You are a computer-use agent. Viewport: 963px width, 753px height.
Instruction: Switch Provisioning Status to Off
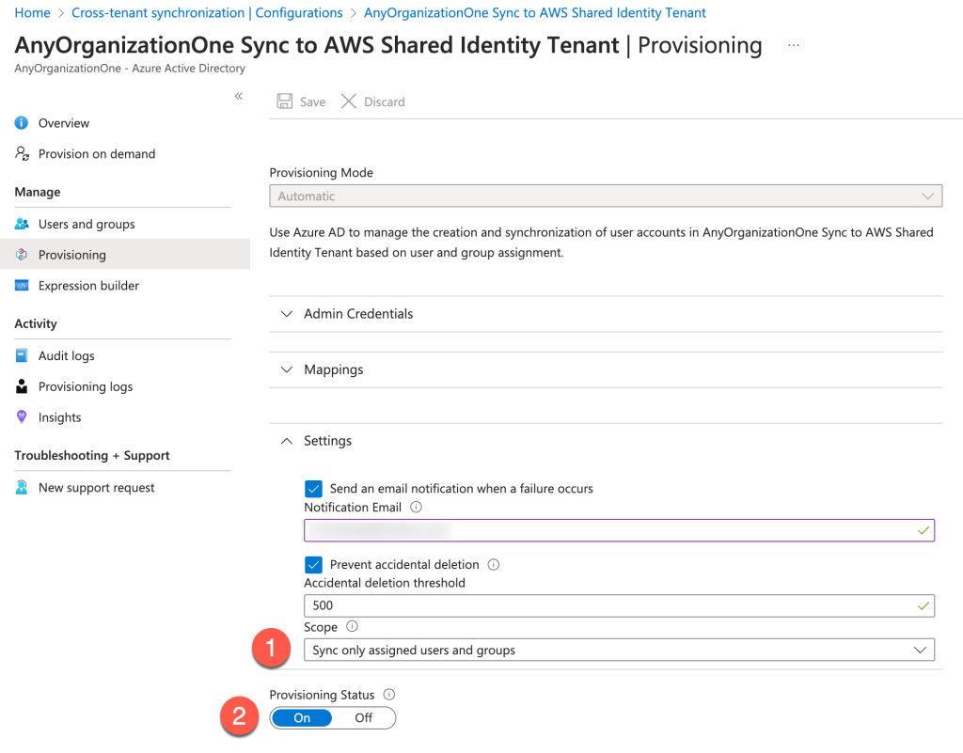365,717
